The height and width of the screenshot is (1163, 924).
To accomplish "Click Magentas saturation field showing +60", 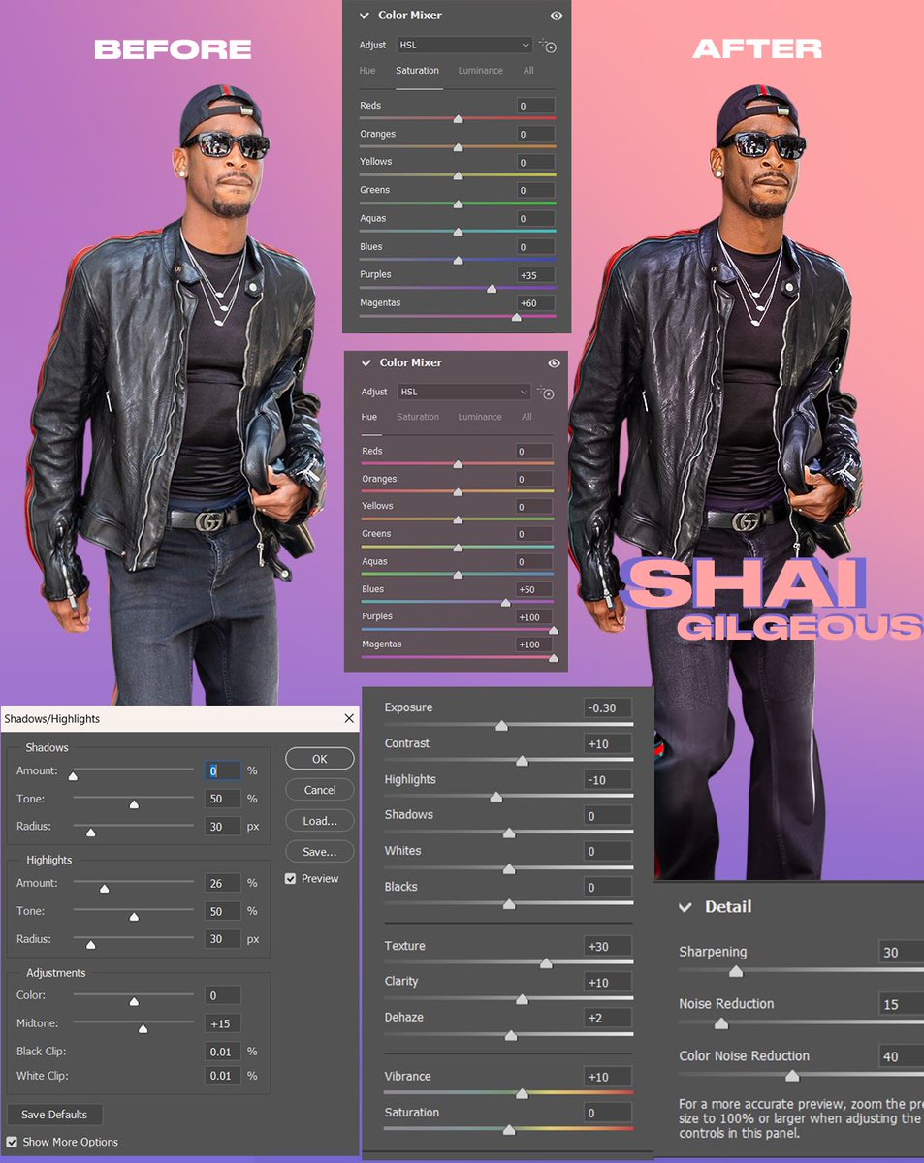I will tap(536, 303).
